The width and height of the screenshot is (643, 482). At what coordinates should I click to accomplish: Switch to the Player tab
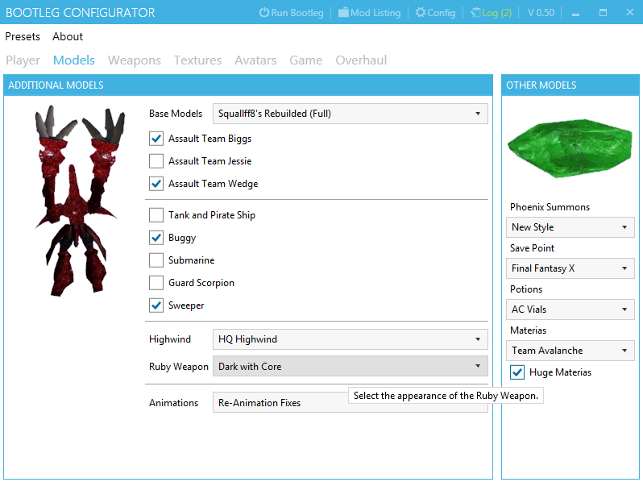pos(23,60)
